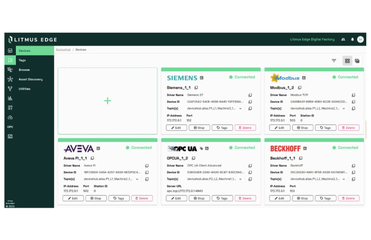The image size is (371, 240).
Task: Copy the Beckhoff driver name
Action: (354, 165)
